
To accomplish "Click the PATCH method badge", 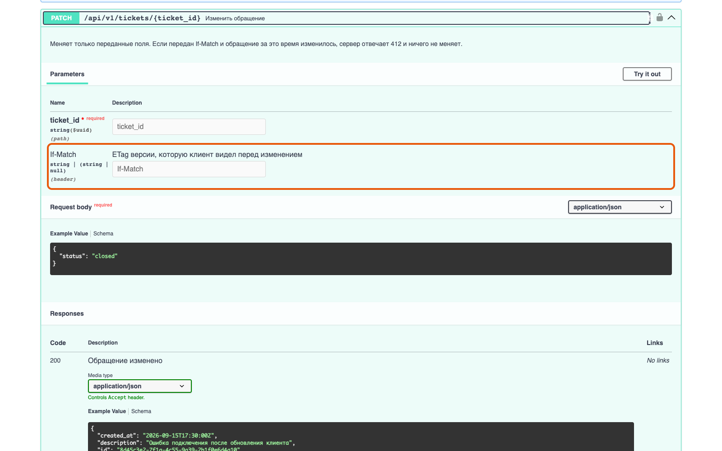I will coord(61,18).
